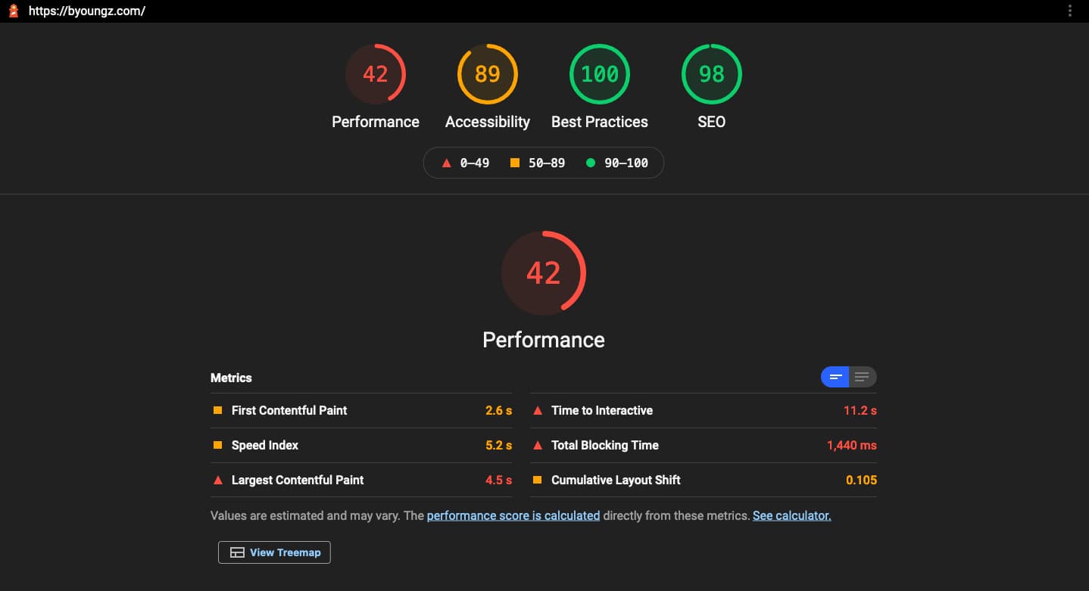
Task: Open the 'performance score is calculated' link
Action: [513, 515]
